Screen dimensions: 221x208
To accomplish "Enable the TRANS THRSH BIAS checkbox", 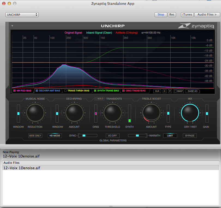I will point(65,91).
